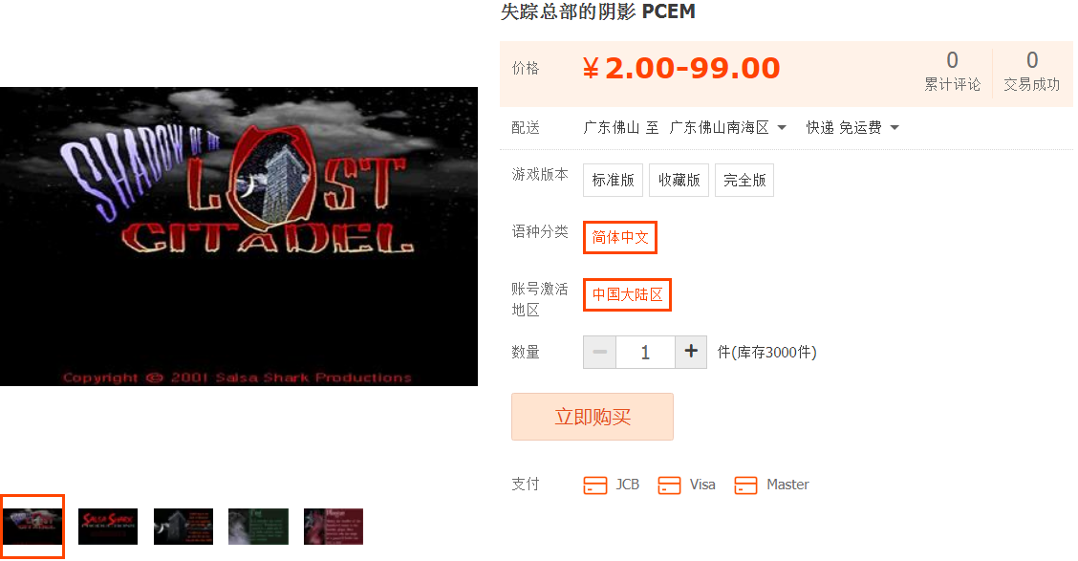Toggle the 简体中文 language option
Viewport: 1078px width, 561px height.
(x=620, y=237)
